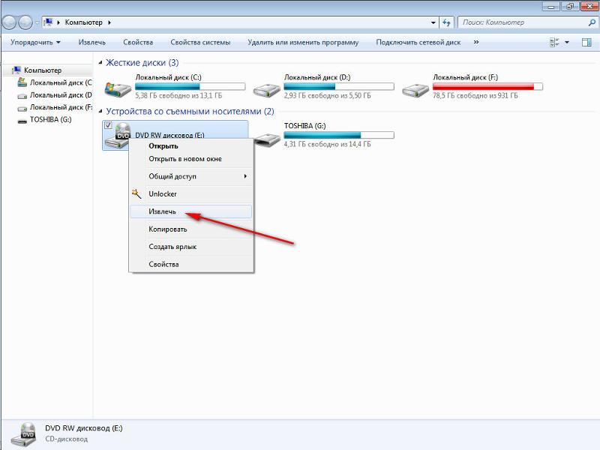Click the TOSHIBA (G:) usage bar
Image resolution: width=600 pixels, height=450 pixels.
tap(339, 135)
